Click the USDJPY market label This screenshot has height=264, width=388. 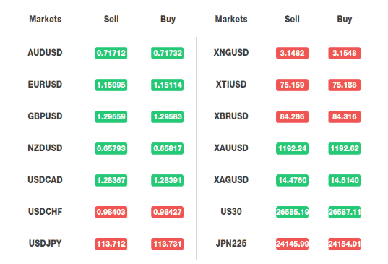45,244
